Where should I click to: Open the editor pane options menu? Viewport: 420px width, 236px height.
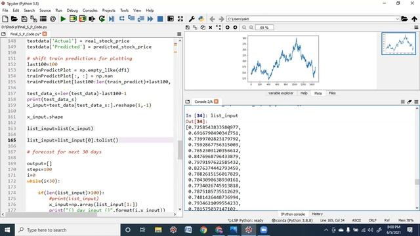(179, 34)
